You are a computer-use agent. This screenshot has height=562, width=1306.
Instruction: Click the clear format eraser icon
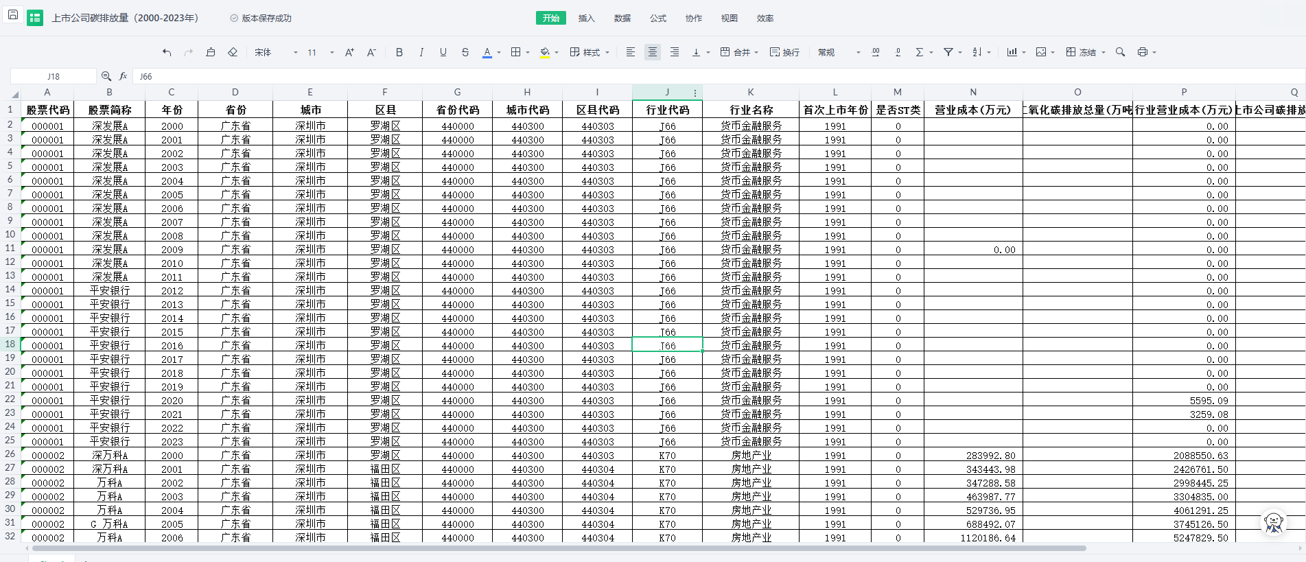point(233,52)
